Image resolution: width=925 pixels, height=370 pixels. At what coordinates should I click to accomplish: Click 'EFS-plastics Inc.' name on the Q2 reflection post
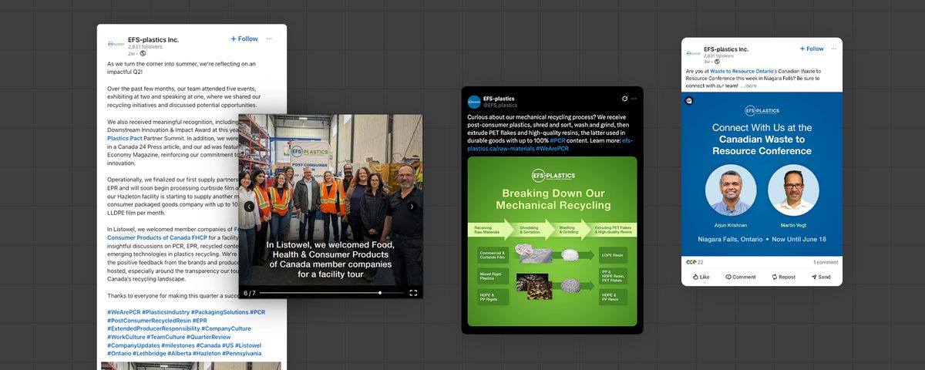153,39
